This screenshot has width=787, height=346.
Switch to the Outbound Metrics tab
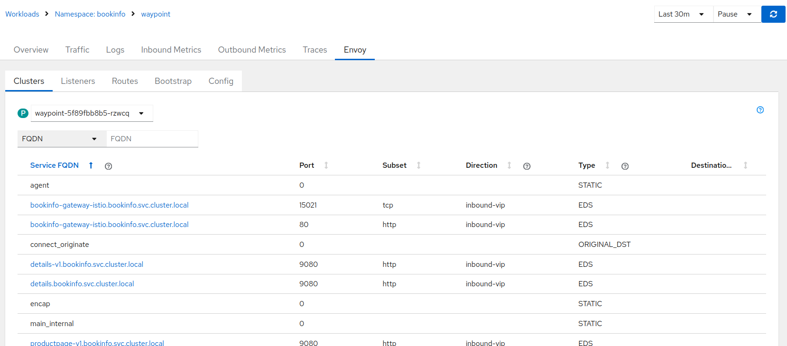[252, 50]
